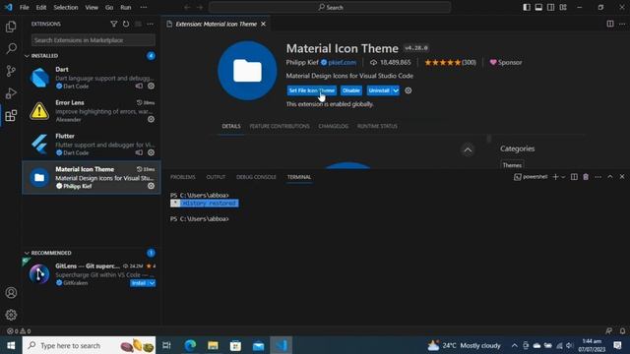Open Microsoft Edge from the taskbar
630x354 pixels.
(190, 345)
